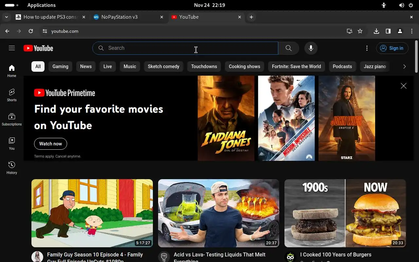
Task: Open Family Guy Season 10 video title
Action: (95, 257)
